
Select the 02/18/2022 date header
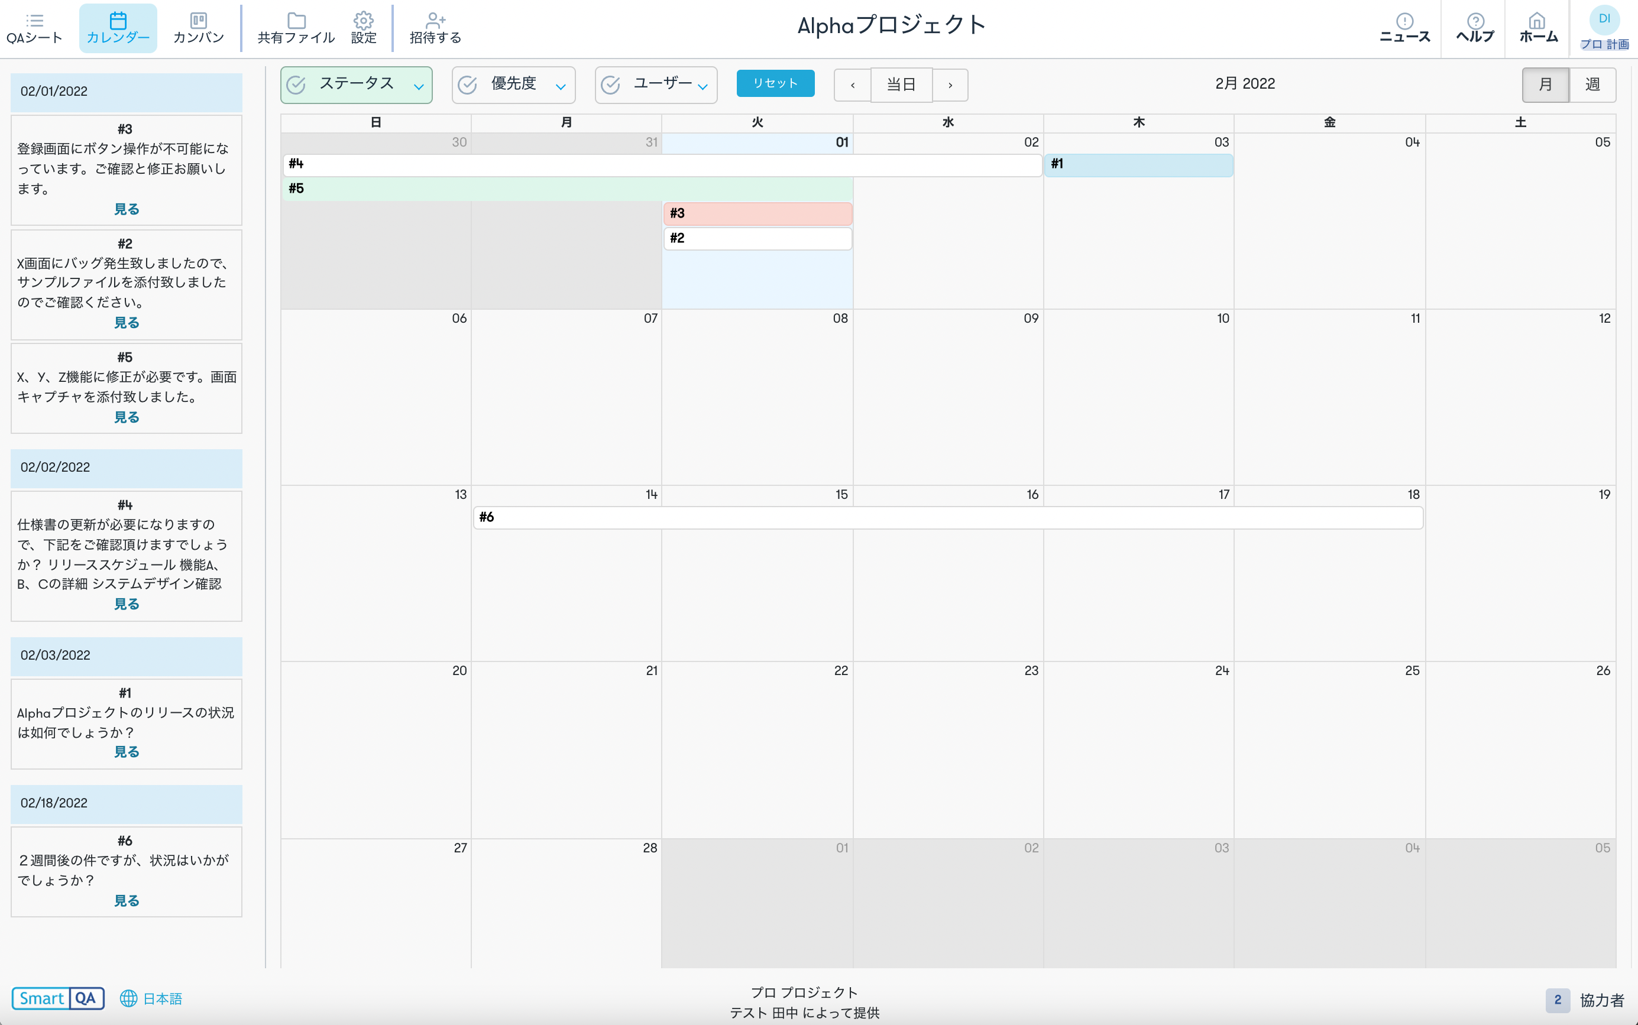point(126,803)
